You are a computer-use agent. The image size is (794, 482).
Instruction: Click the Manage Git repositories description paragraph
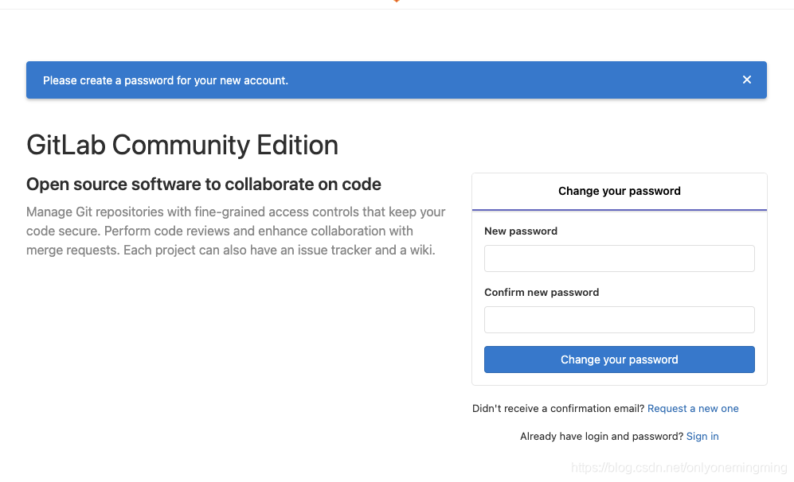(x=236, y=231)
